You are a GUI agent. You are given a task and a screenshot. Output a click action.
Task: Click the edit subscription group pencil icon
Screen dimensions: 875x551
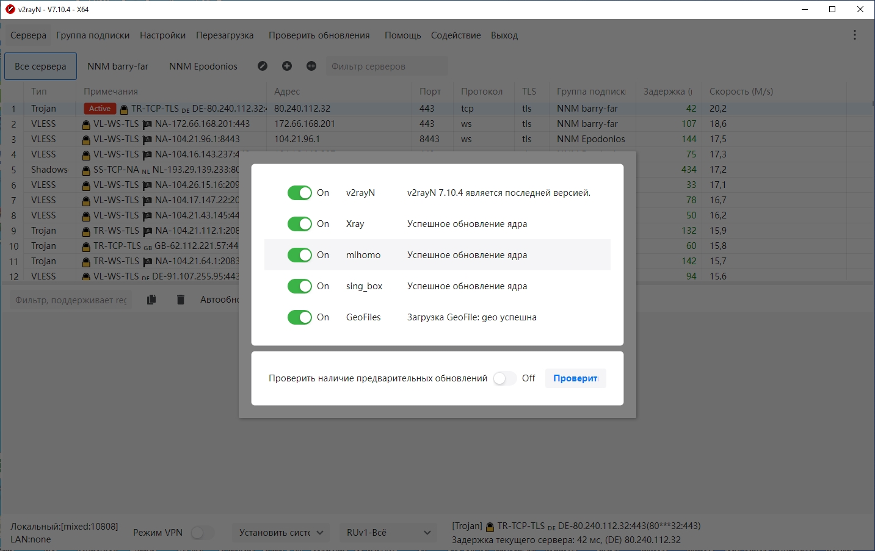coord(263,66)
